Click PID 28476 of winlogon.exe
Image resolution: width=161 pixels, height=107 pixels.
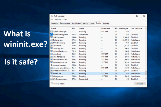click(x=74, y=76)
